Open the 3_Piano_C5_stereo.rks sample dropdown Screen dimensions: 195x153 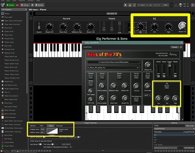(x=113, y=67)
